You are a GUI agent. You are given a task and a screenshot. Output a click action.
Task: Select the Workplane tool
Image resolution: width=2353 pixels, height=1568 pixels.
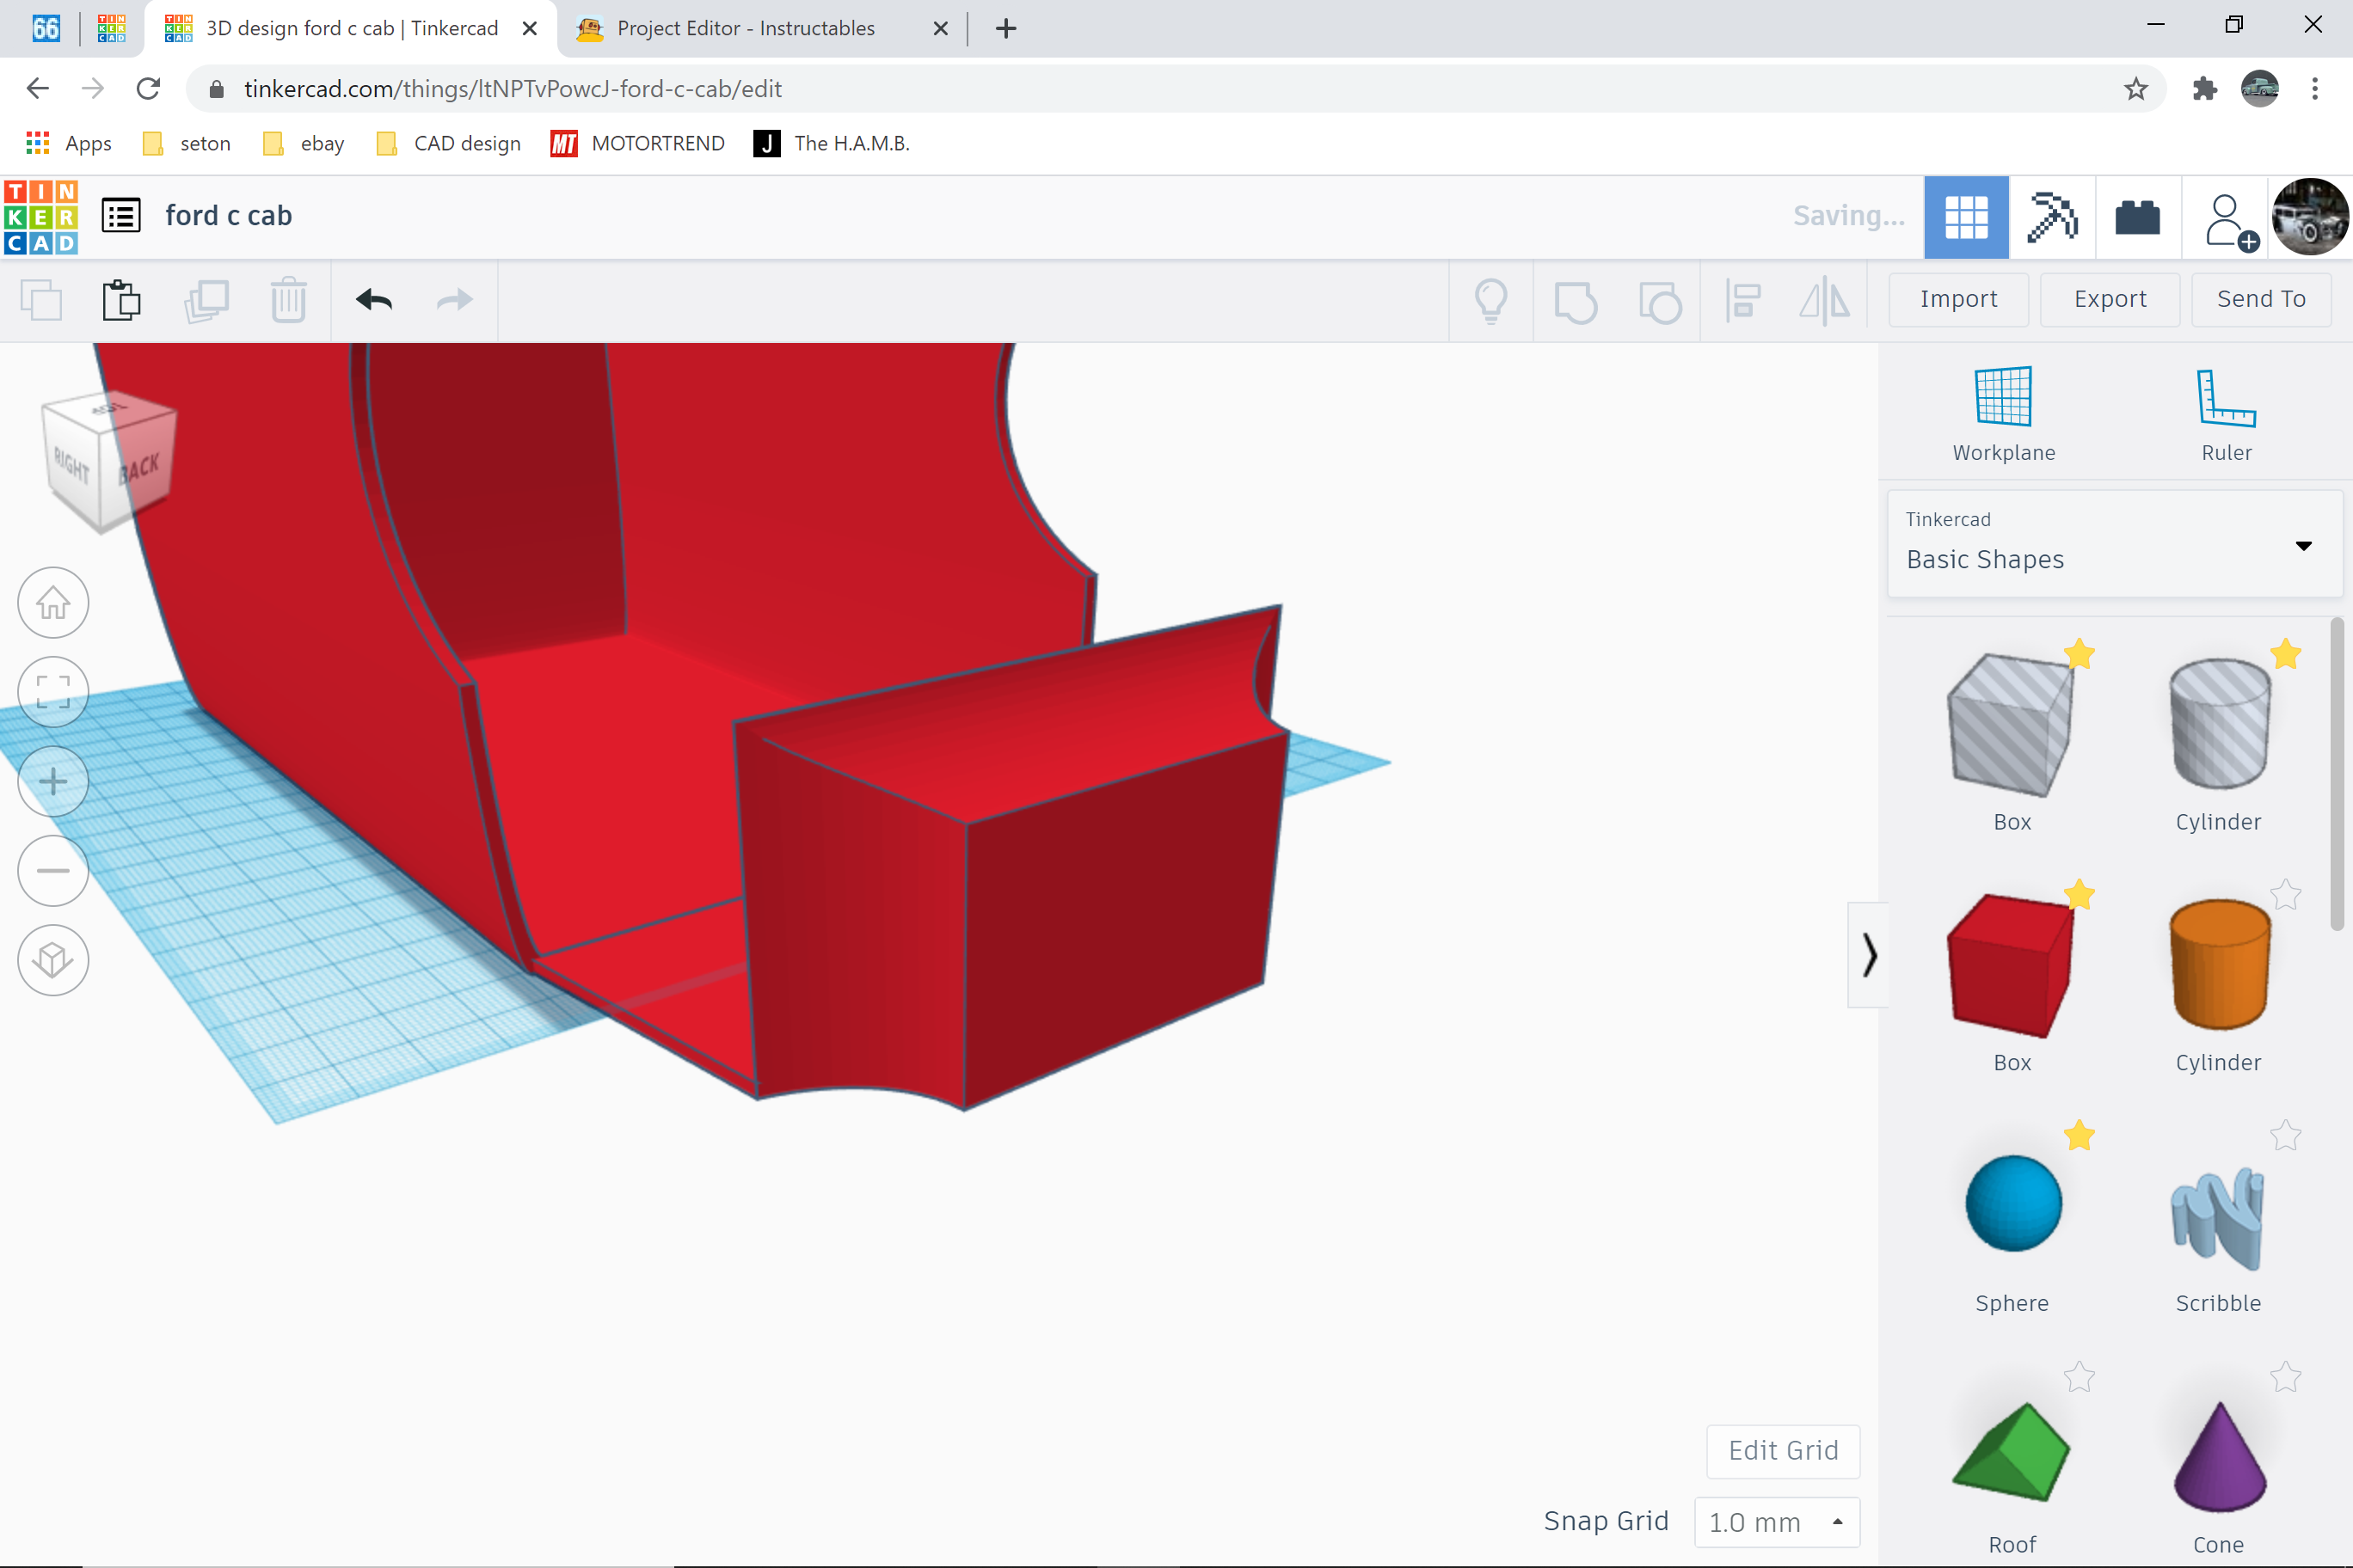[x=2004, y=414]
